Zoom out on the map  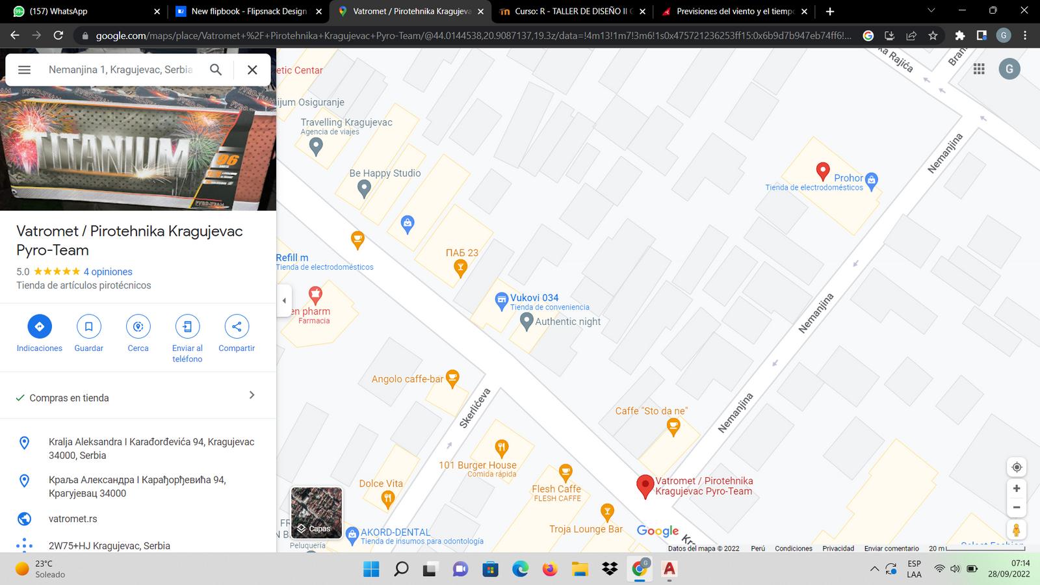[1017, 508]
